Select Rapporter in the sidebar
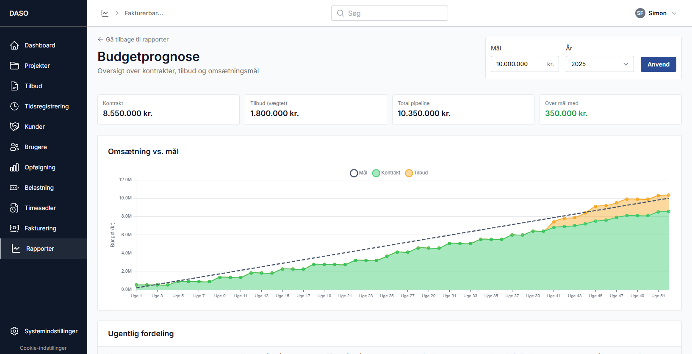 pyautogui.click(x=40, y=249)
